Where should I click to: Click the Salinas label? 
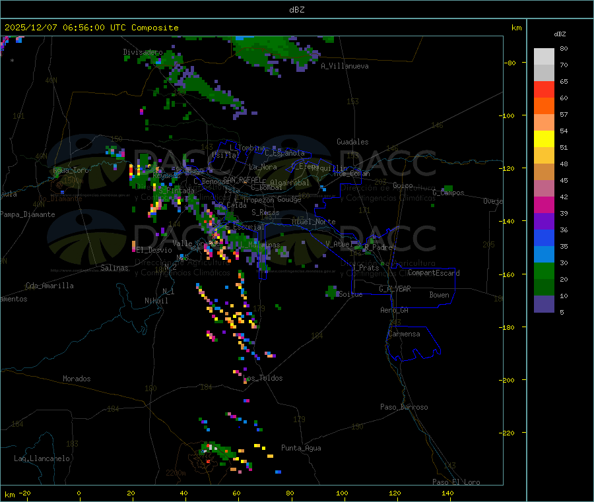coord(114,268)
